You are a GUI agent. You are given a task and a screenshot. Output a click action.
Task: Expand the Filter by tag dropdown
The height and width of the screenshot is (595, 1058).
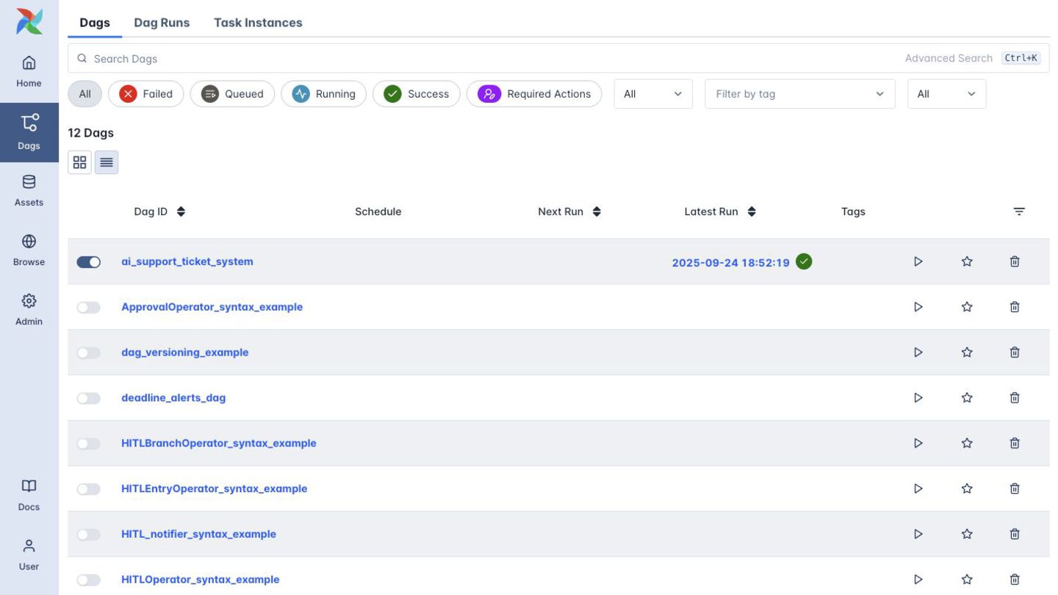tap(799, 94)
